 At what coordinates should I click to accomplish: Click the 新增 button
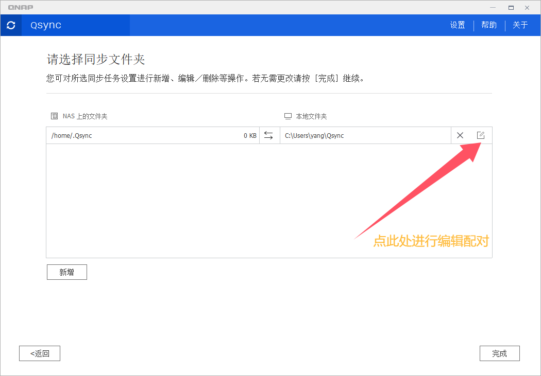[66, 272]
